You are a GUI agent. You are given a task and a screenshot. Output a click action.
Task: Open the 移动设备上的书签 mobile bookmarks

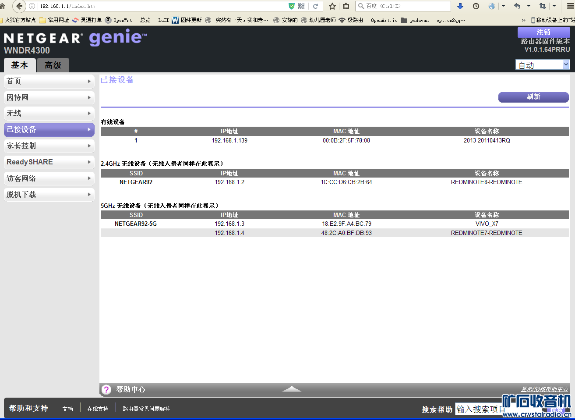[553, 20]
